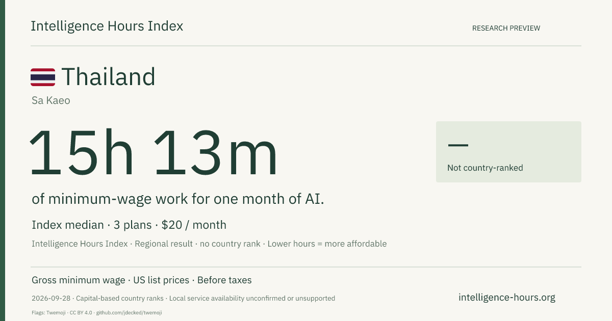This screenshot has width=612, height=321.
Task: Click the Thailand flag icon
Action: (43, 77)
